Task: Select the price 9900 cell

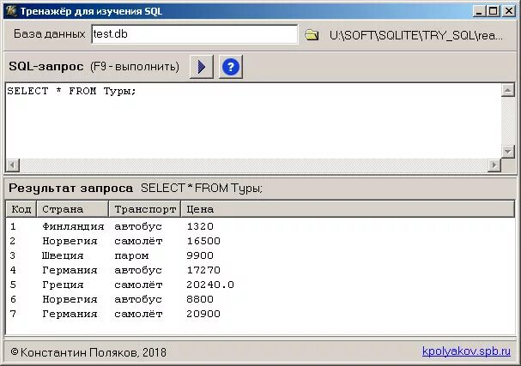Action: (x=200, y=255)
